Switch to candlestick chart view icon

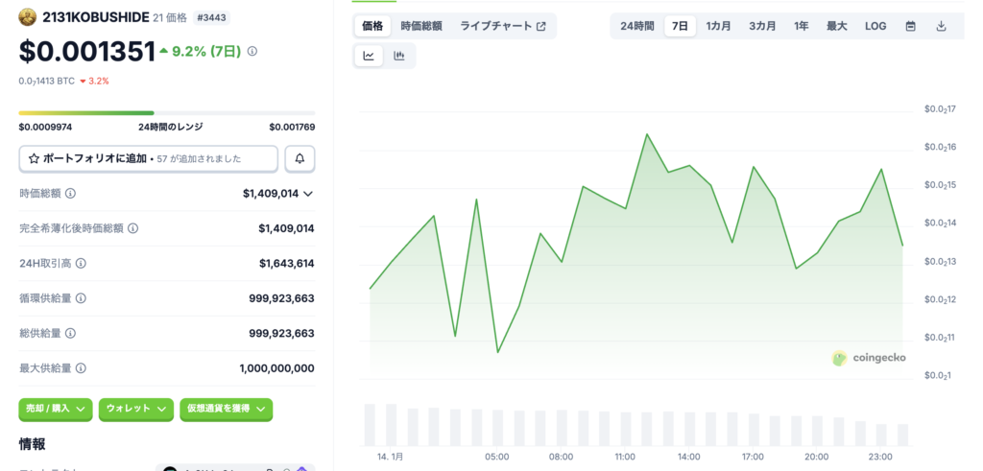tap(399, 56)
